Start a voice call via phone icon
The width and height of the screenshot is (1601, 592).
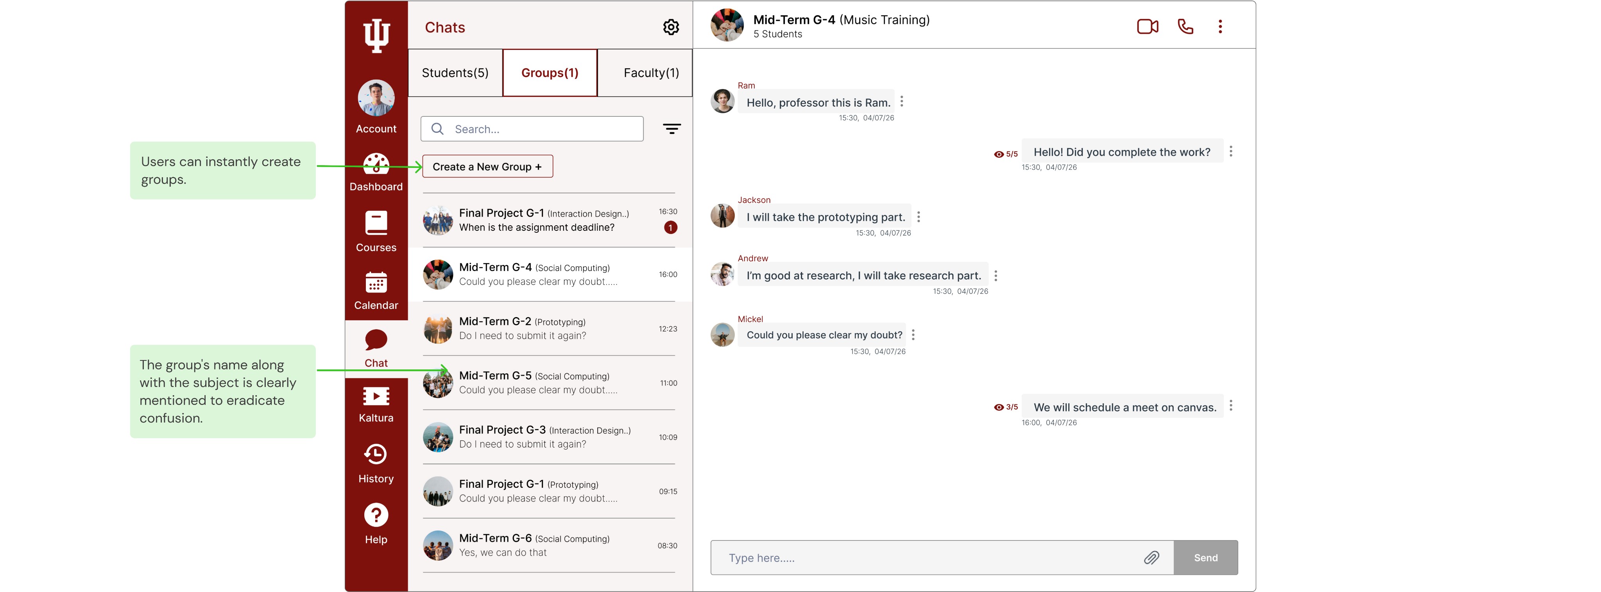[x=1185, y=27]
